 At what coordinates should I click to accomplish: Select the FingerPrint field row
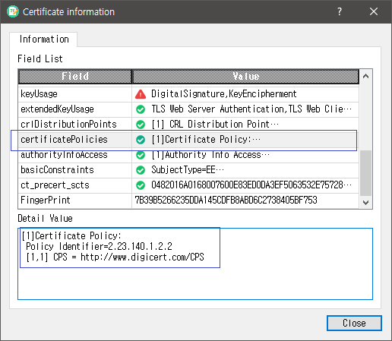[x=188, y=200]
